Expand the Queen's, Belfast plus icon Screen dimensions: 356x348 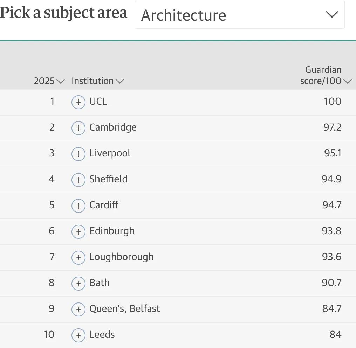pos(78,309)
